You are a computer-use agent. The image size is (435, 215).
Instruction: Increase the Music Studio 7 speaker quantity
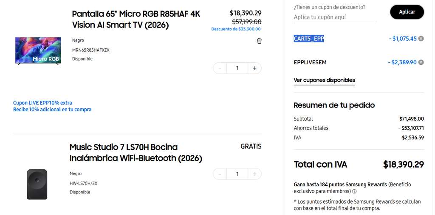click(255, 174)
